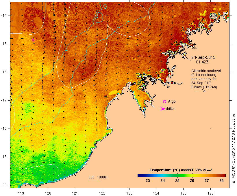Click the latitude label -20
The height and width of the screenshot is (196, 237).
tap(4, 185)
